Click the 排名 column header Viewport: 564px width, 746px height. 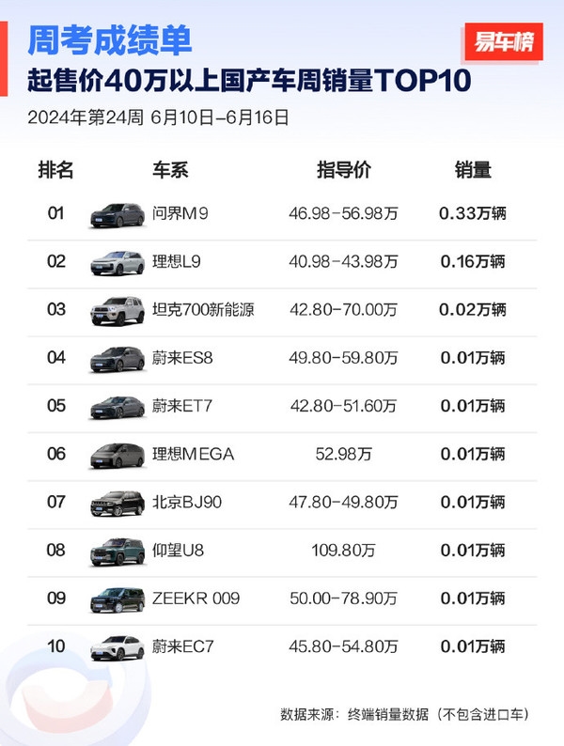(55, 170)
